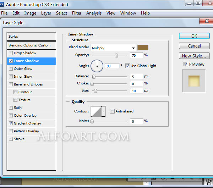Click the Photoshop Ps icon in title bar
213x188 pixels.
(2, 4)
